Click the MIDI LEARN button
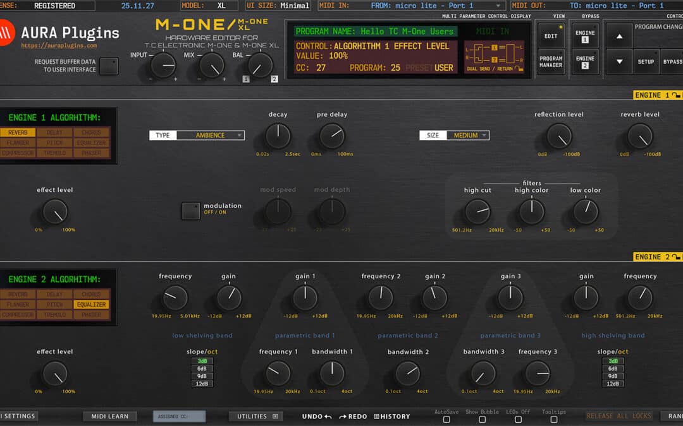The width and height of the screenshot is (683, 426). pos(109,416)
